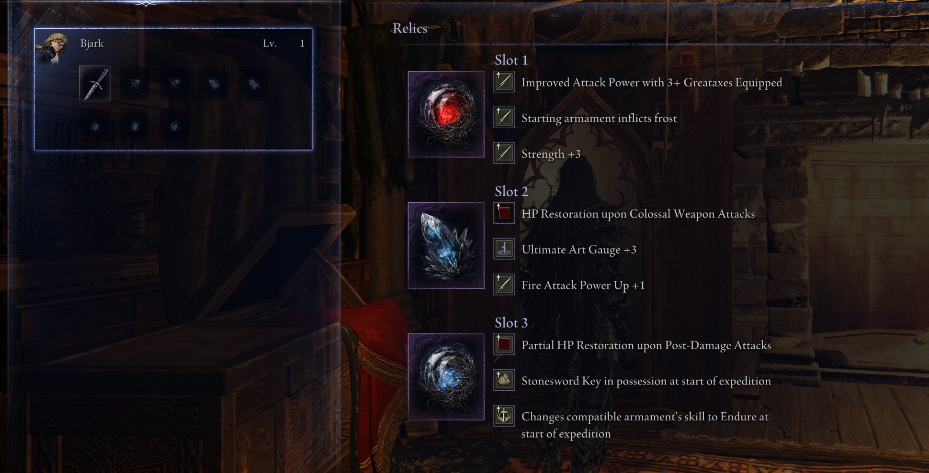
Task: Click the Slot 2 heading
Action: click(511, 192)
